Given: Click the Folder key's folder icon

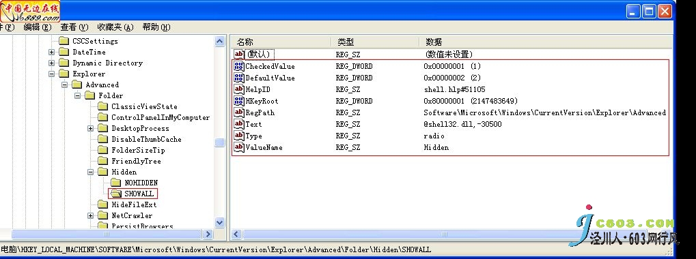Looking at the screenshot, I should (90, 95).
